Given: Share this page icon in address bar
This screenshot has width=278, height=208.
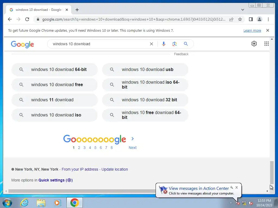Looking at the screenshot, I should (231, 19).
